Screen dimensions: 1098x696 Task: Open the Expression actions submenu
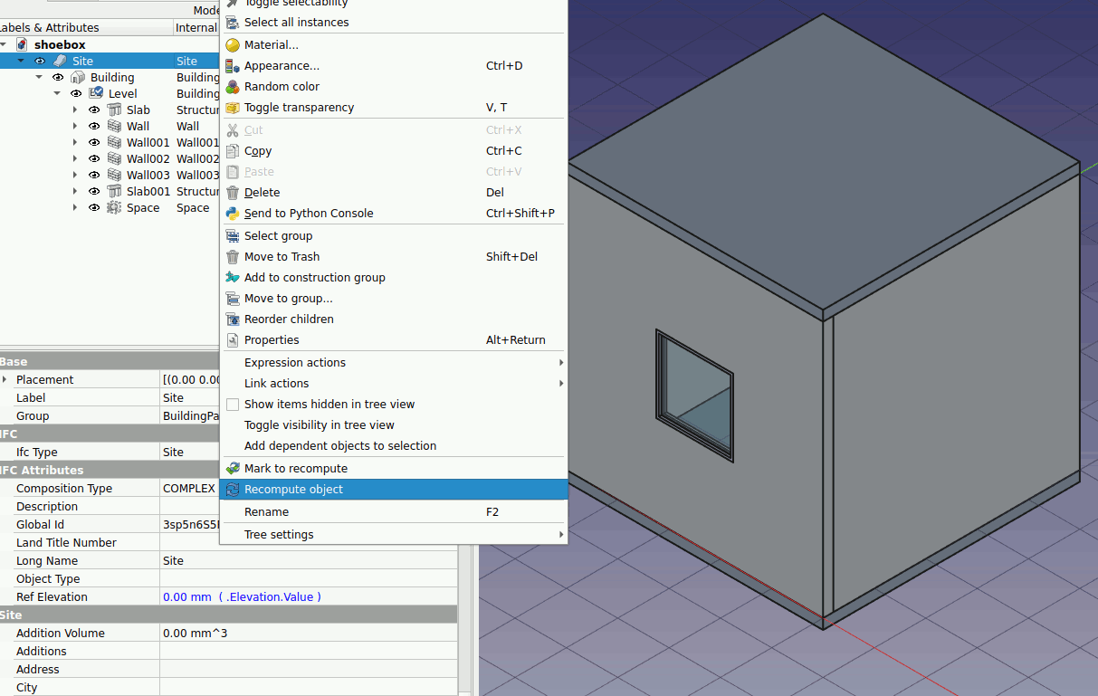point(295,363)
